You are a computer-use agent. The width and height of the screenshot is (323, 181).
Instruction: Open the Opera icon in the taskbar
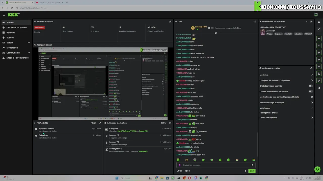point(190,178)
